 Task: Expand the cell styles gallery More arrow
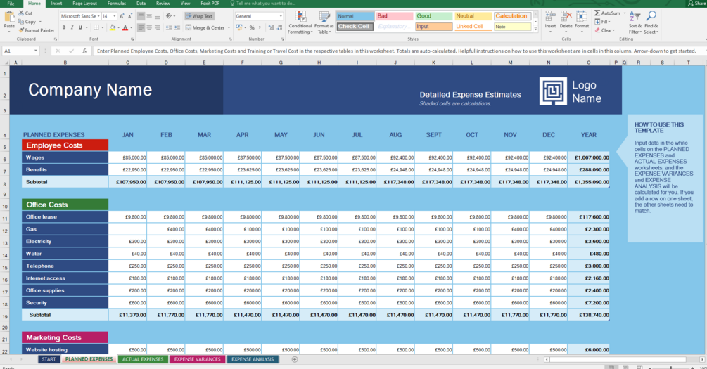click(x=535, y=29)
